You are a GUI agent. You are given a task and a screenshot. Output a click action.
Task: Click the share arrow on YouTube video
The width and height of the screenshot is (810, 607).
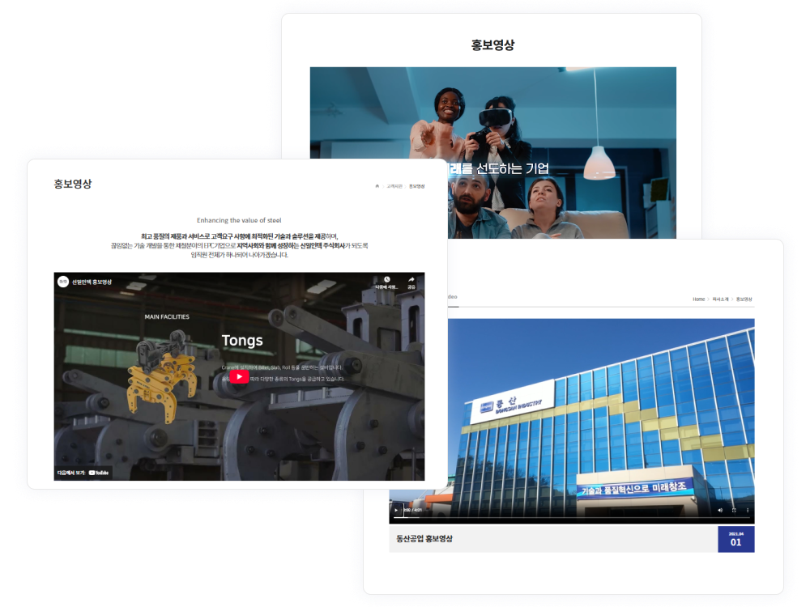click(411, 280)
